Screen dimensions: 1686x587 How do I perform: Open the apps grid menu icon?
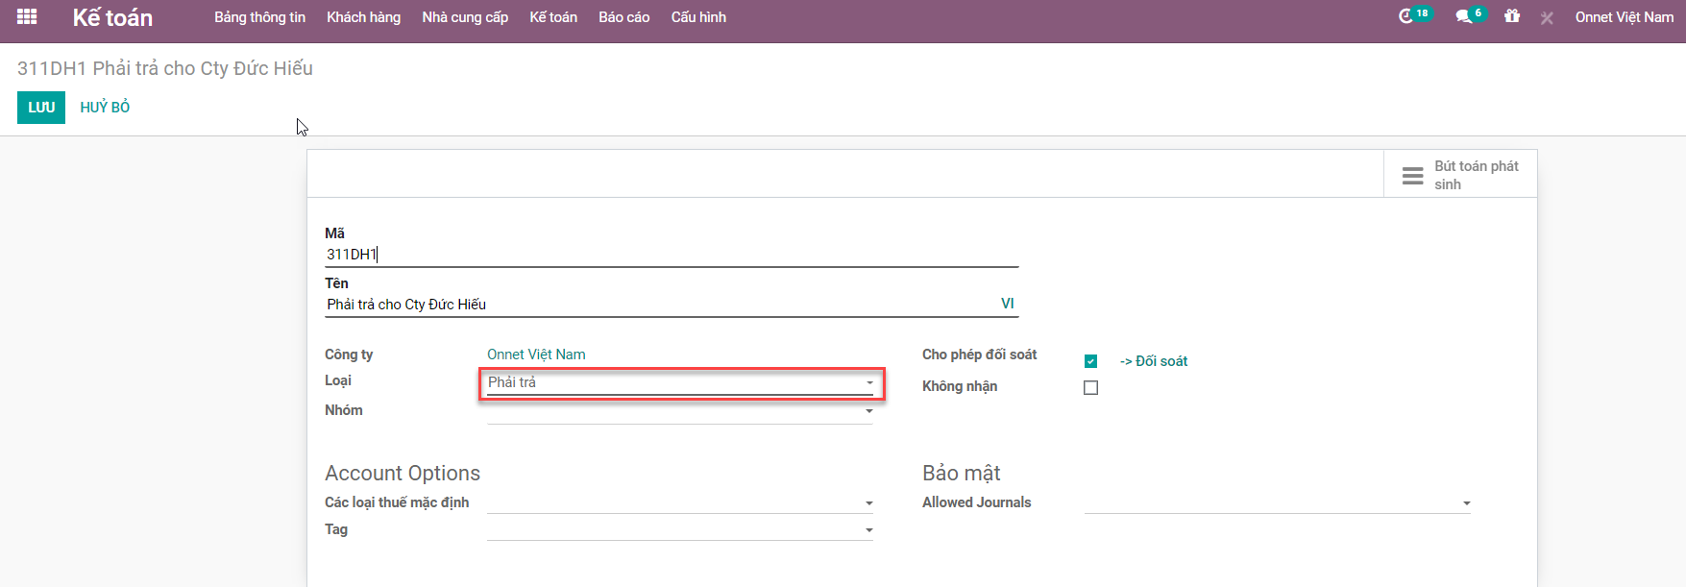tap(27, 17)
